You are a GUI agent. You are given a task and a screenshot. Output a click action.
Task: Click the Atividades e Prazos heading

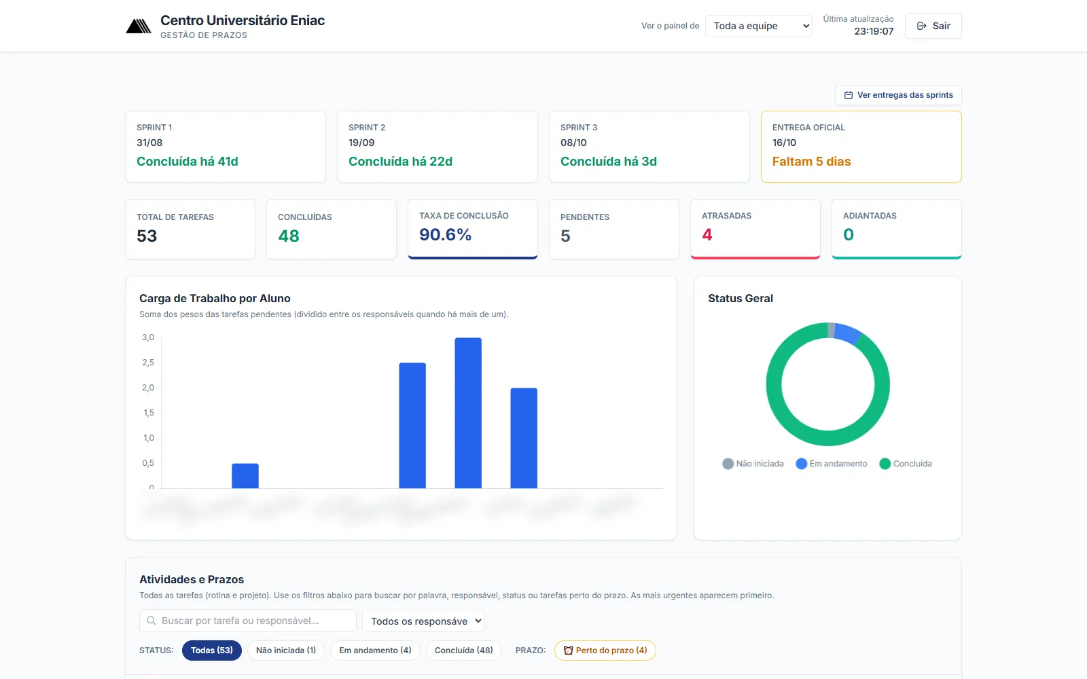click(x=192, y=579)
